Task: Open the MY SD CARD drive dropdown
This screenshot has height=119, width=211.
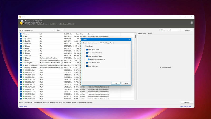Action: [x=52, y=30]
